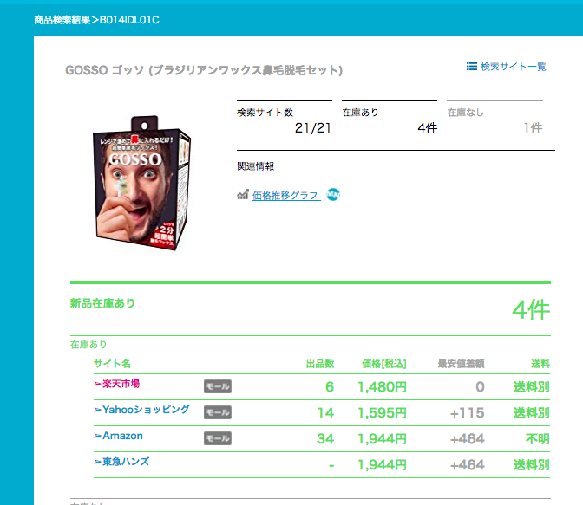This screenshot has width=583, height=505.
Task: Click the 送料別 value in 東急ハンズ row
Action: click(531, 465)
